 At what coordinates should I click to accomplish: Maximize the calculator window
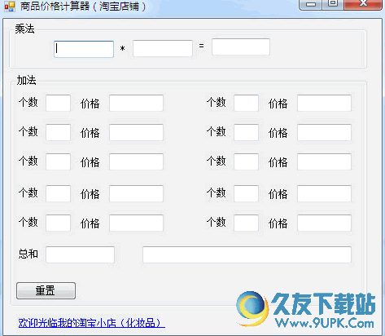coord(333,4)
